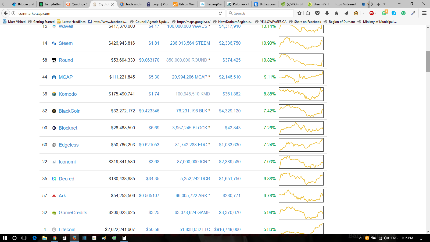Save page to Pocket icon
This screenshot has width=430, height=242.
click(317, 13)
